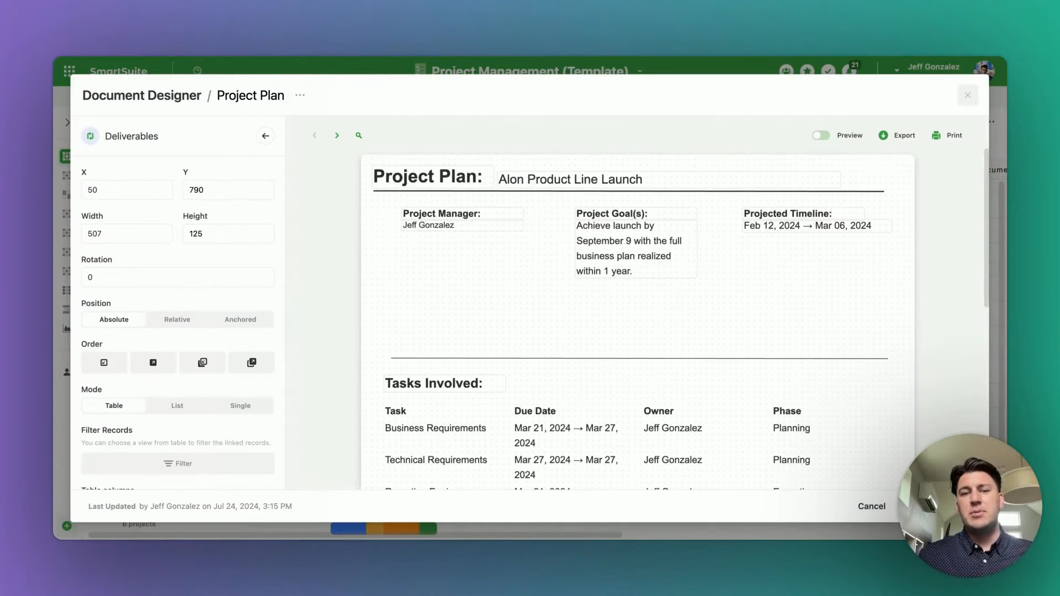
Task: Open the app grid icon beside SmartSuite
Action: (x=69, y=71)
